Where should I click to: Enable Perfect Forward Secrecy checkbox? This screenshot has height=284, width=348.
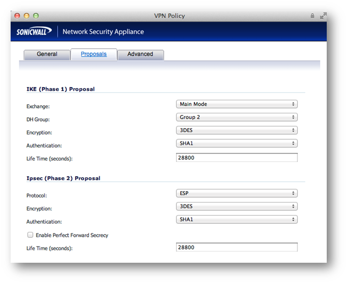pos(30,235)
